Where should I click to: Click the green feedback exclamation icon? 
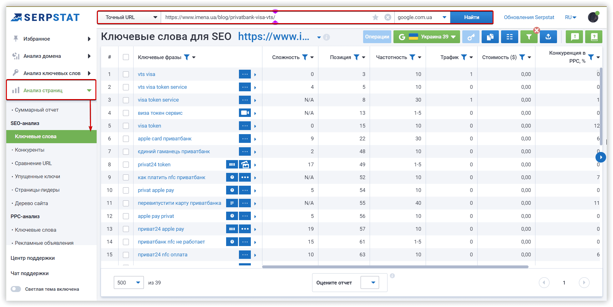[x=575, y=37]
